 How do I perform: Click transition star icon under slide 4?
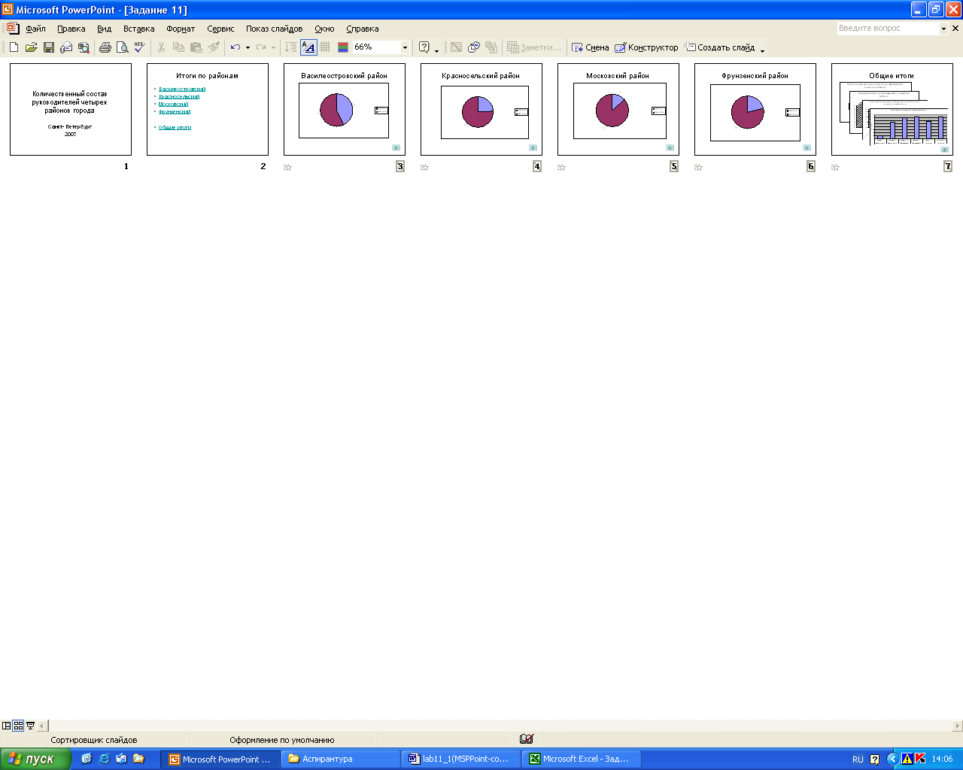click(424, 167)
